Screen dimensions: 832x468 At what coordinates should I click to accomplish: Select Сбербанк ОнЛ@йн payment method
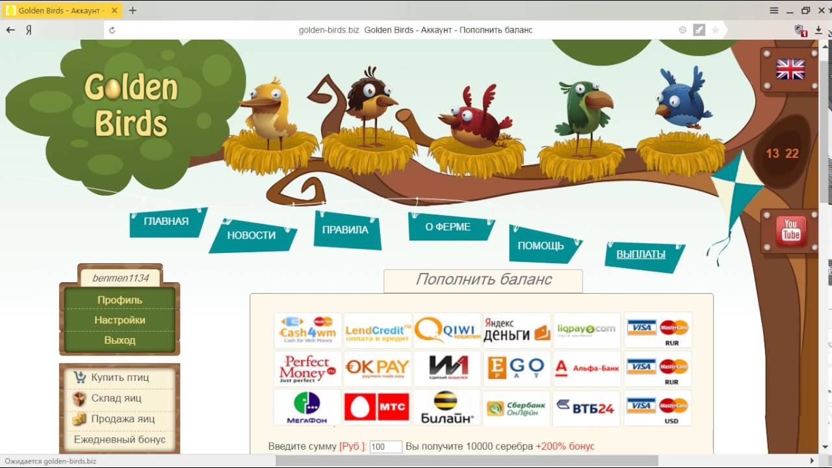(x=517, y=408)
